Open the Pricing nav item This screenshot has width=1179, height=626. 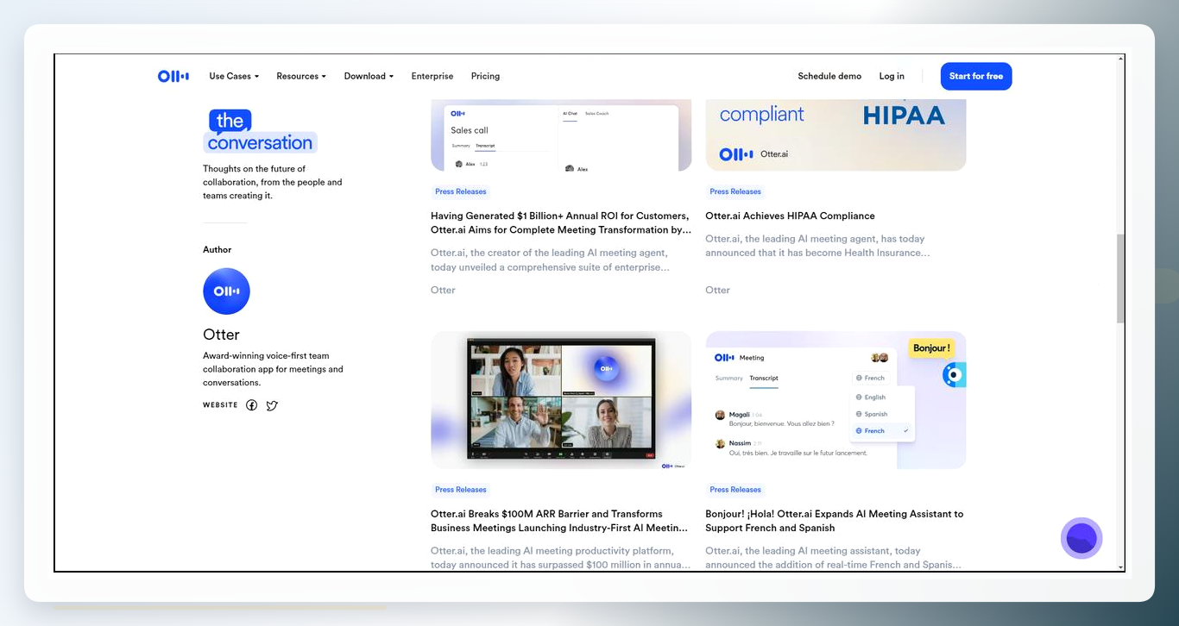click(485, 76)
